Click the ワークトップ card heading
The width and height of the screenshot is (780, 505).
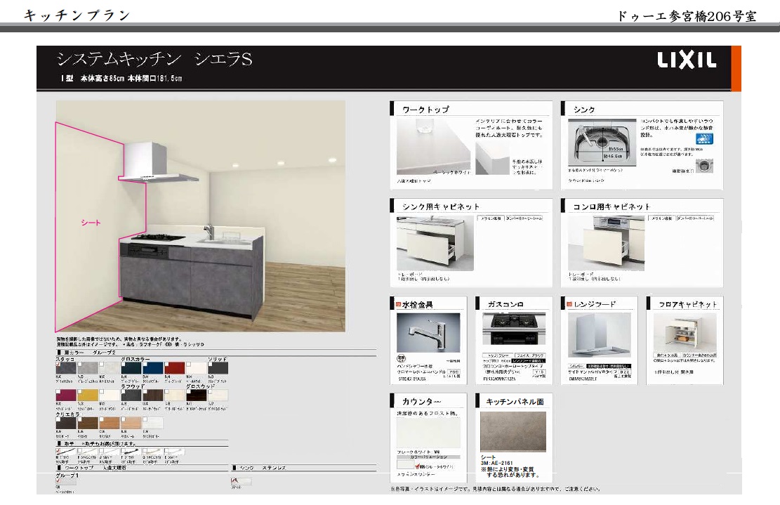pos(425,109)
